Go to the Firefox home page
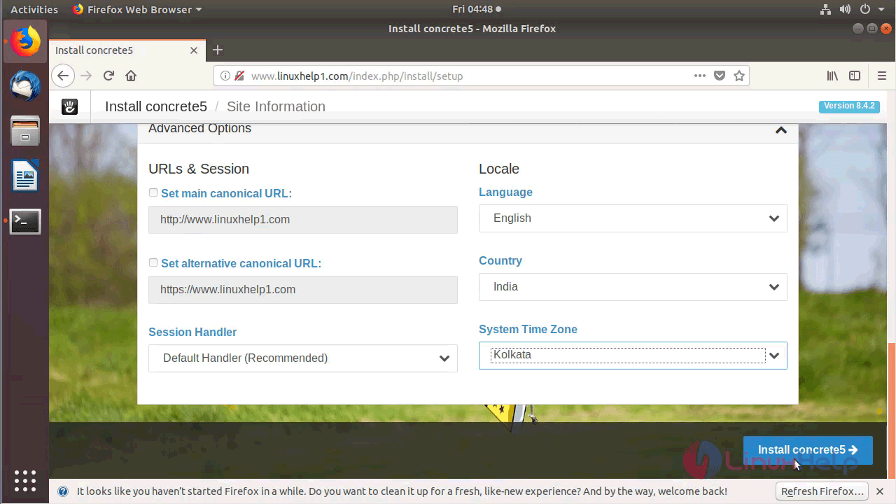The width and height of the screenshot is (896, 504). (x=131, y=76)
